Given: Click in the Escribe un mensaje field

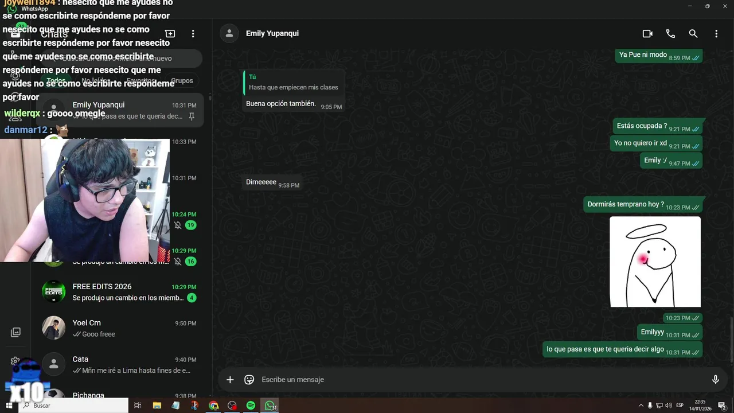Looking at the screenshot, I should tap(482, 380).
